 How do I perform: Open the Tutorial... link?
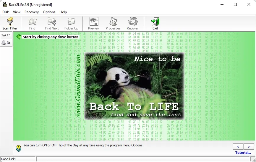[243, 153]
